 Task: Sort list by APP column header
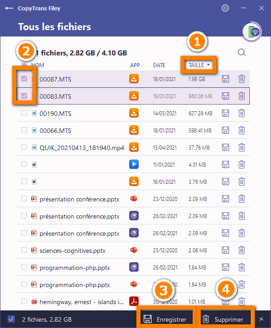click(135, 65)
